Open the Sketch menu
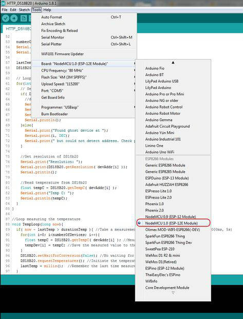 [x=24, y=10]
